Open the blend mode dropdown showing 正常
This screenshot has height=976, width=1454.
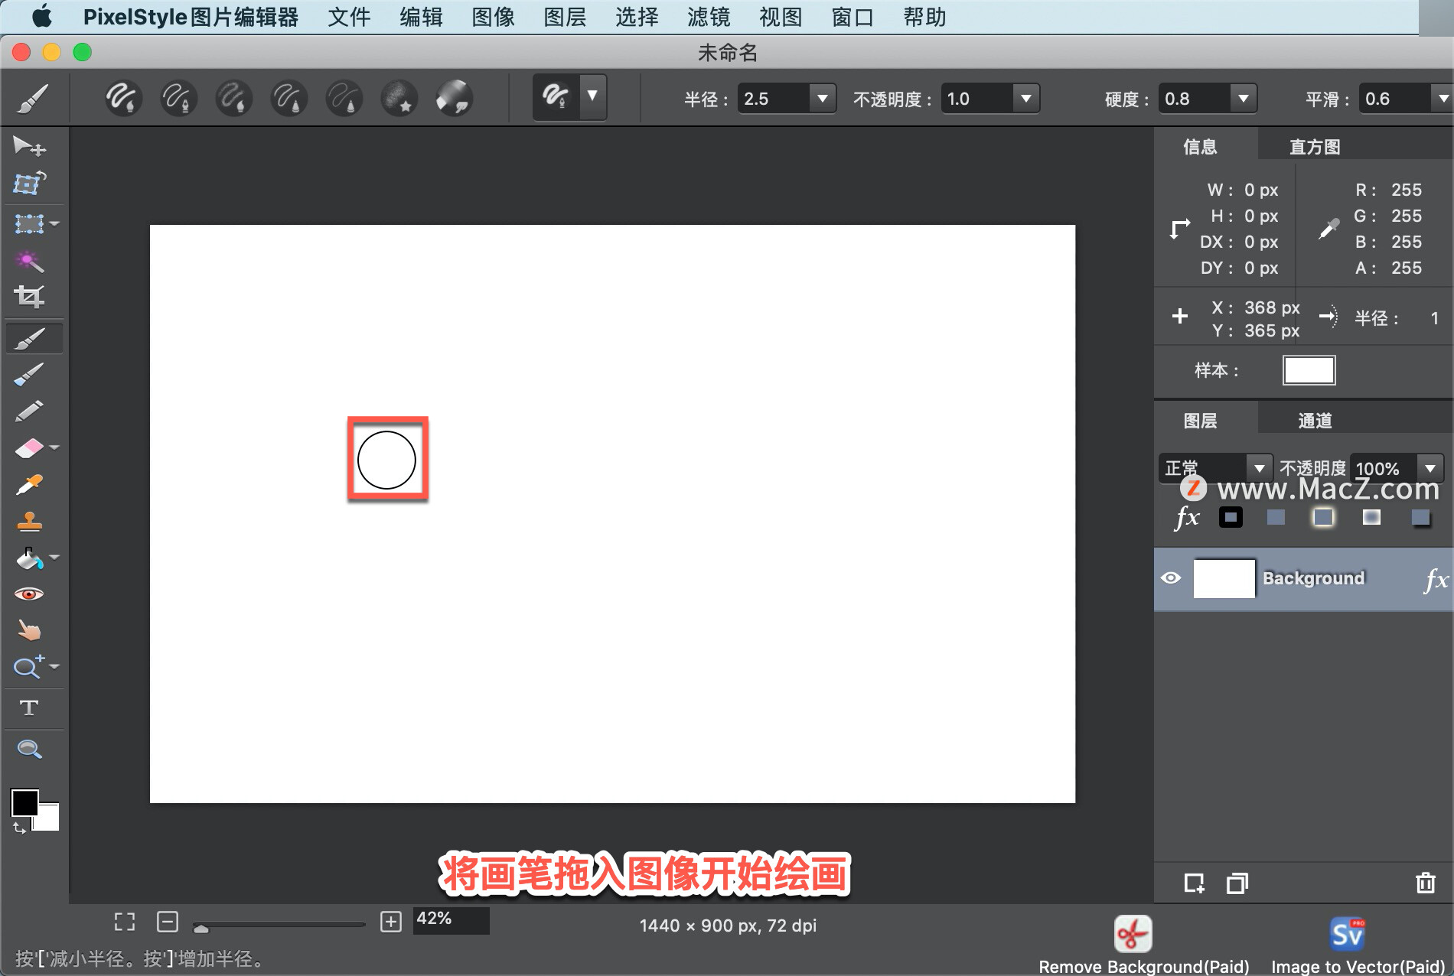(1260, 467)
